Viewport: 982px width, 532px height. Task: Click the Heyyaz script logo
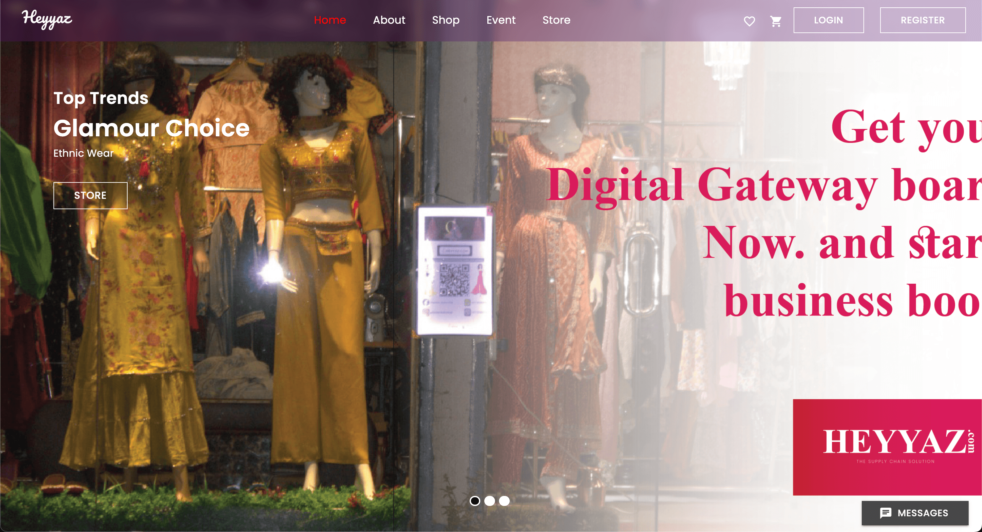click(47, 19)
